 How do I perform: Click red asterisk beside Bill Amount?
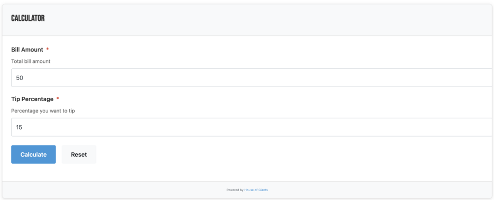click(x=48, y=49)
